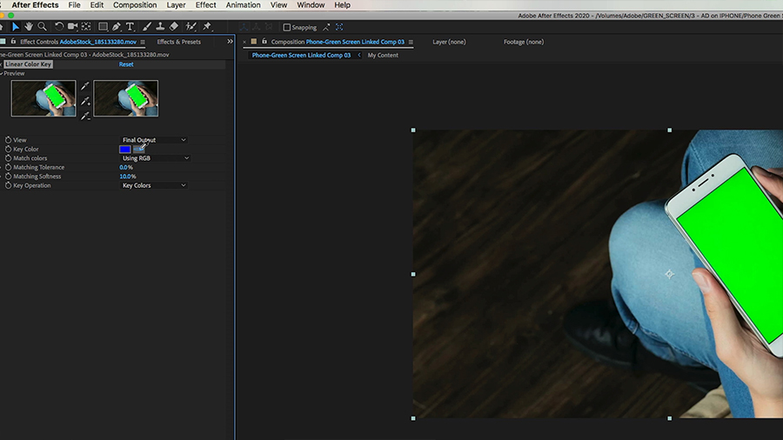This screenshot has height=440, width=783.
Task: Select the Eraser tool
Action: [174, 26]
